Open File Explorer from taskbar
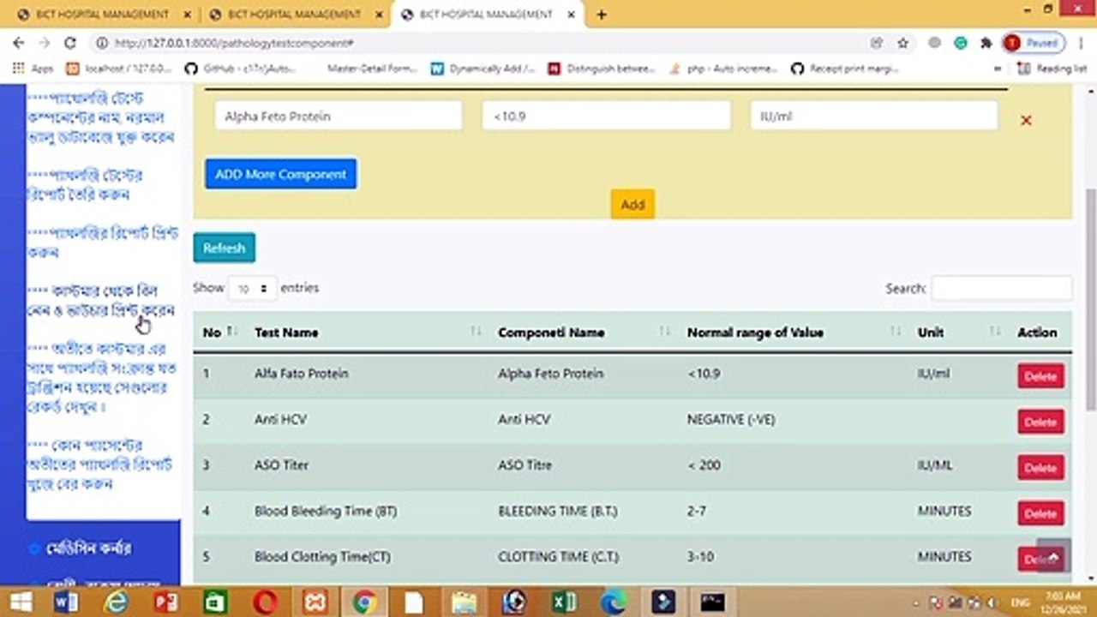Viewport: 1097px width, 617px height. (x=464, y=602)
